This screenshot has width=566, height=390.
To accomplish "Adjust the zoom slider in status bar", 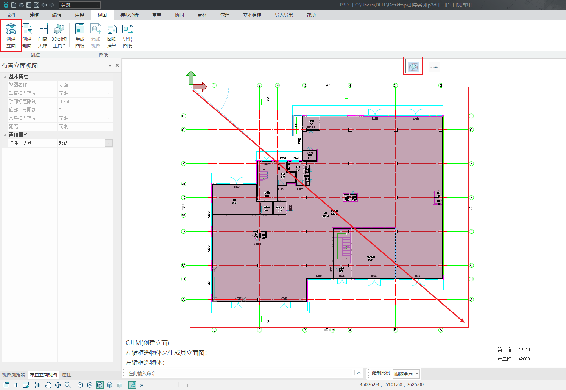I will click(178, 385).
